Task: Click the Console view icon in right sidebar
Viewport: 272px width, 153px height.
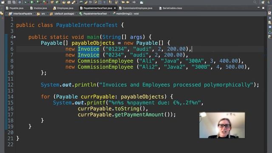Action: (270, 37)
